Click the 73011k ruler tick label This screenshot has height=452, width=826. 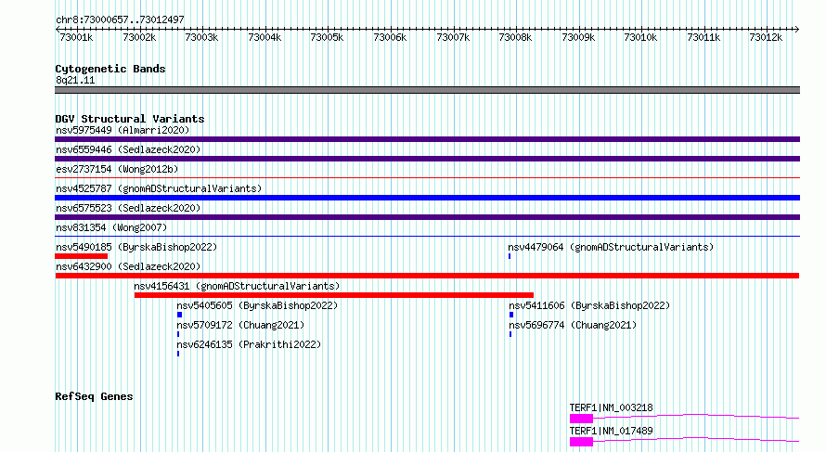pos(703,38)
